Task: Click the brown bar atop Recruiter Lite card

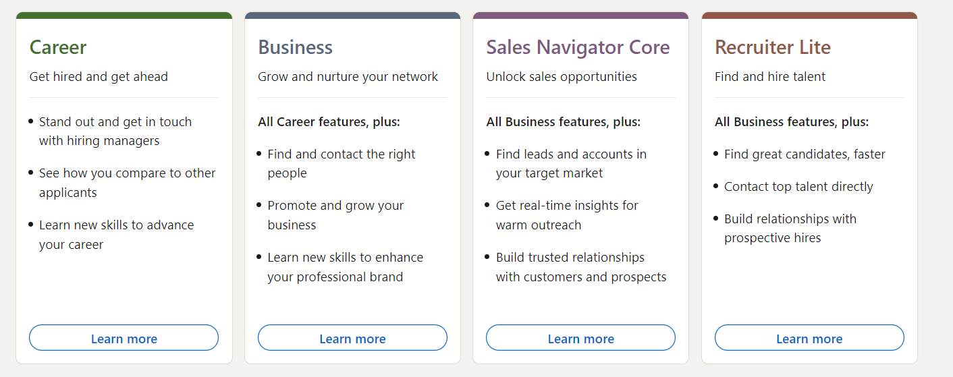Action: pyautogui.click(x=809, y=15)
